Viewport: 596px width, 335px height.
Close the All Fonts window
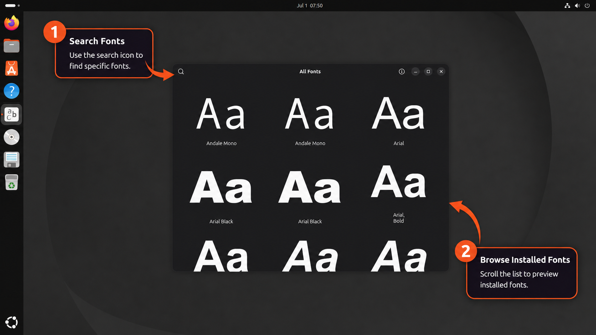[x=441, y=72]
